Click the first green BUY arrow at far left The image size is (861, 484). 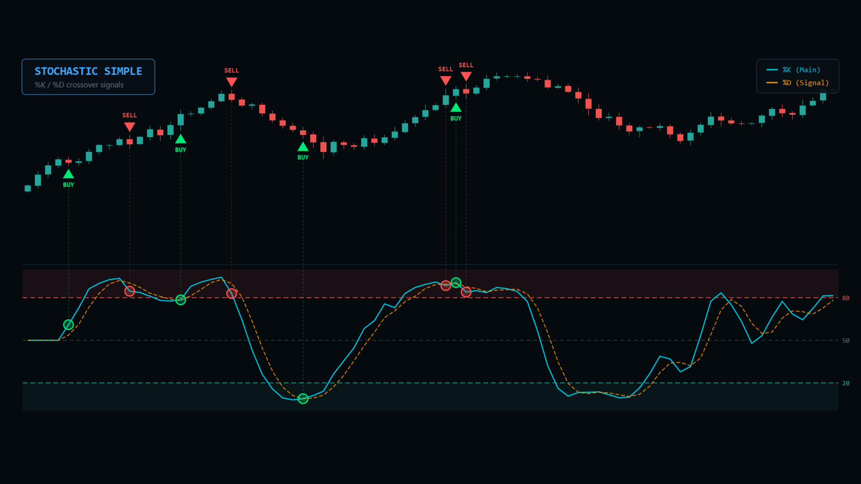click(x=68, y=174)
